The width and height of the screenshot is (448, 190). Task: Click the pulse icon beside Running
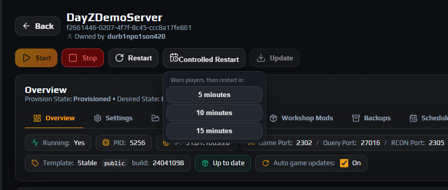(35, 142)
